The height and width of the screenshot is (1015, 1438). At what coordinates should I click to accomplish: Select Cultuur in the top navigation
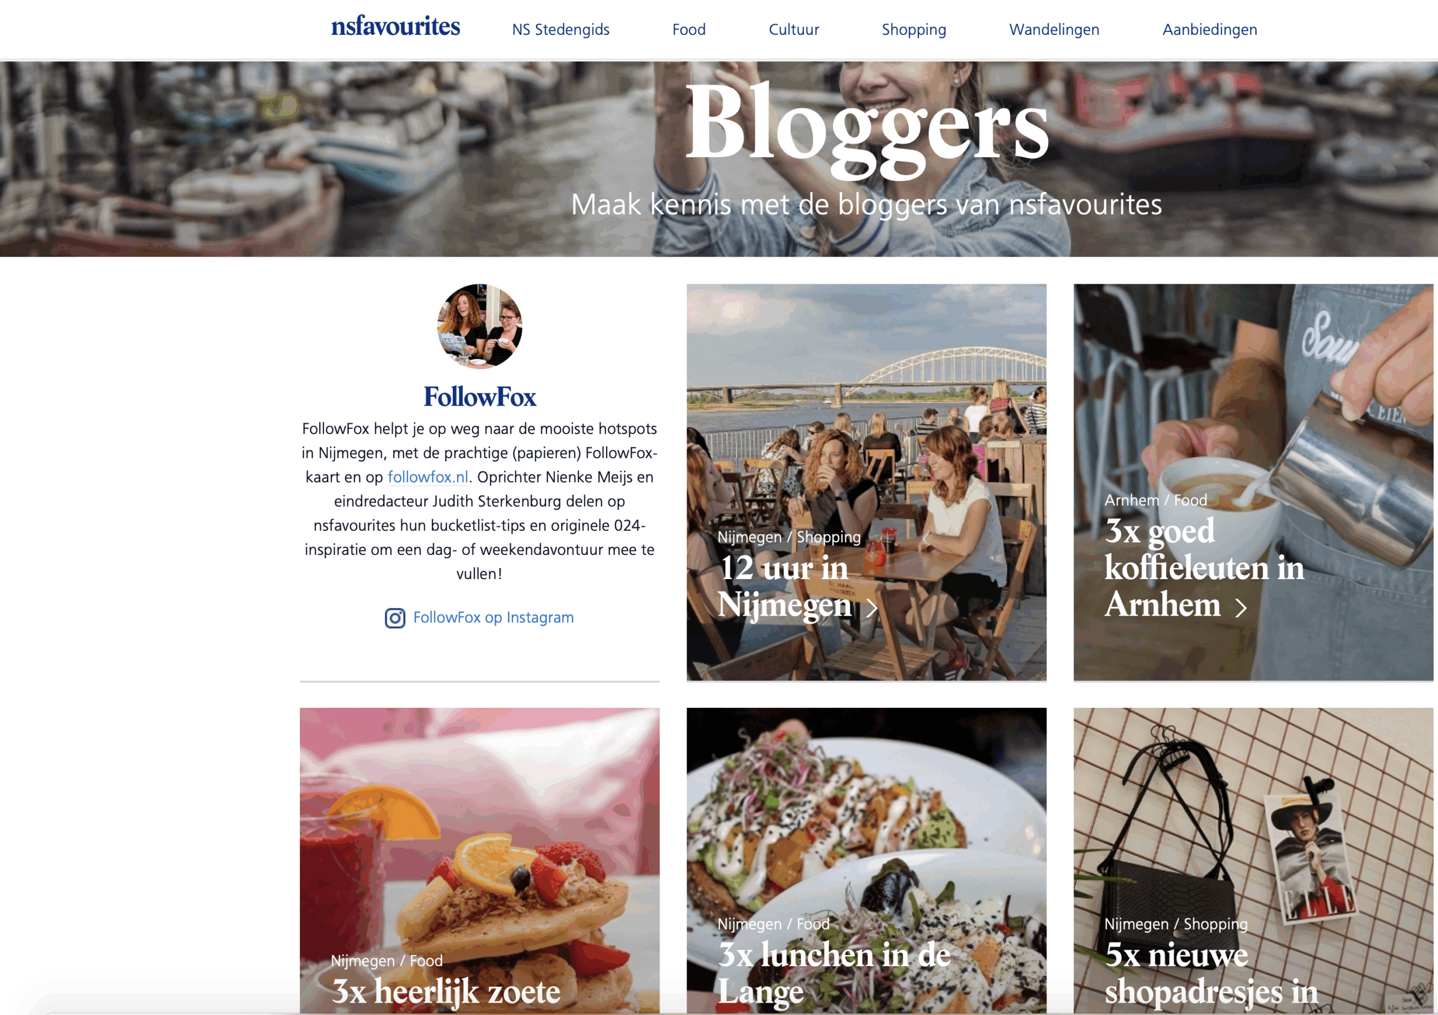pos(794,29)
